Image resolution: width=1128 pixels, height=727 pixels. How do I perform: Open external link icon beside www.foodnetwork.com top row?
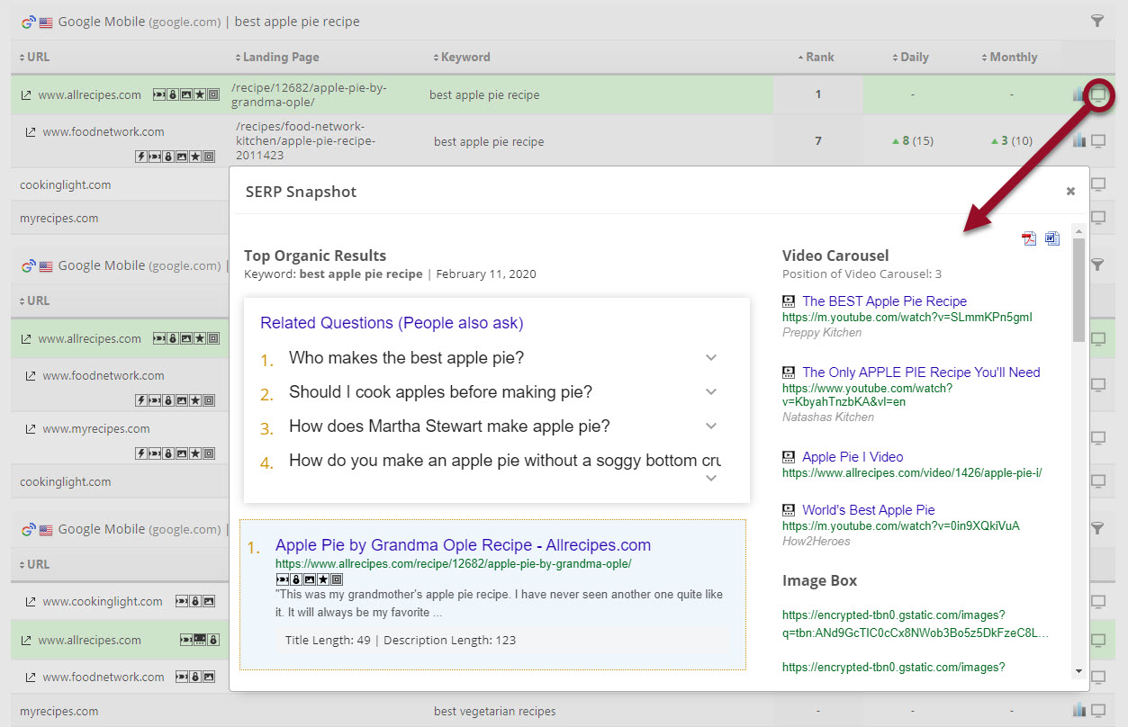point(31,132)
